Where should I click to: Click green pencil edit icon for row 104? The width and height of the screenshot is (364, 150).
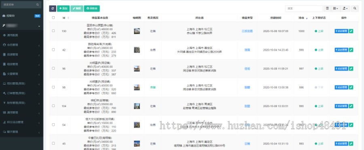coord(351,106)
